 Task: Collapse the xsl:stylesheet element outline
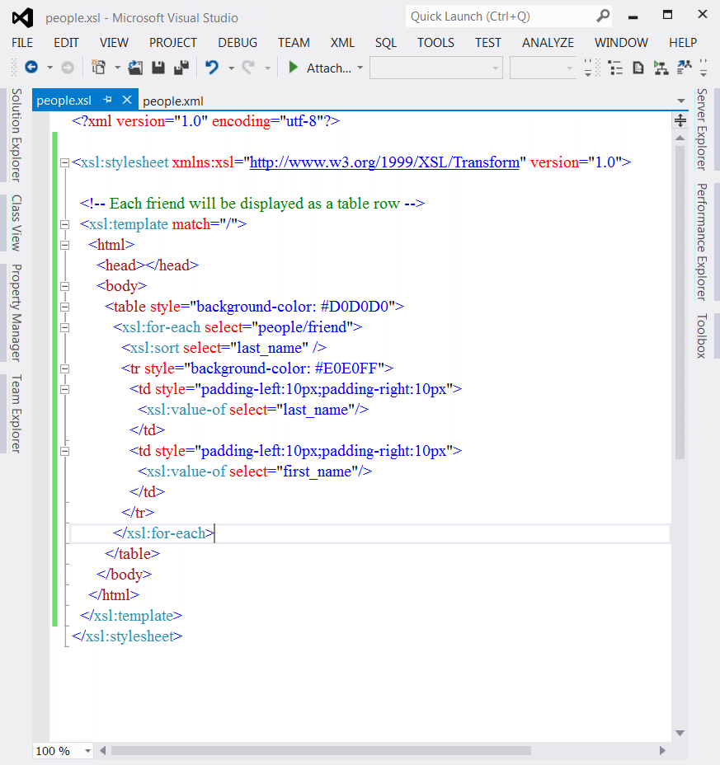[64, 163]
